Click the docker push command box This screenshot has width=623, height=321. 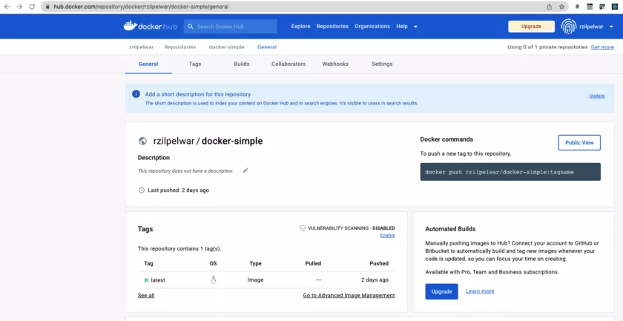pos(510,172)
